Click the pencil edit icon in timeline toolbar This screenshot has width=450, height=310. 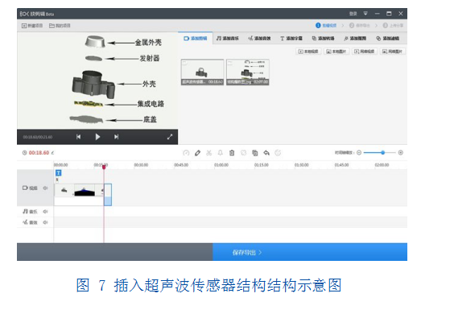[197, 153]
